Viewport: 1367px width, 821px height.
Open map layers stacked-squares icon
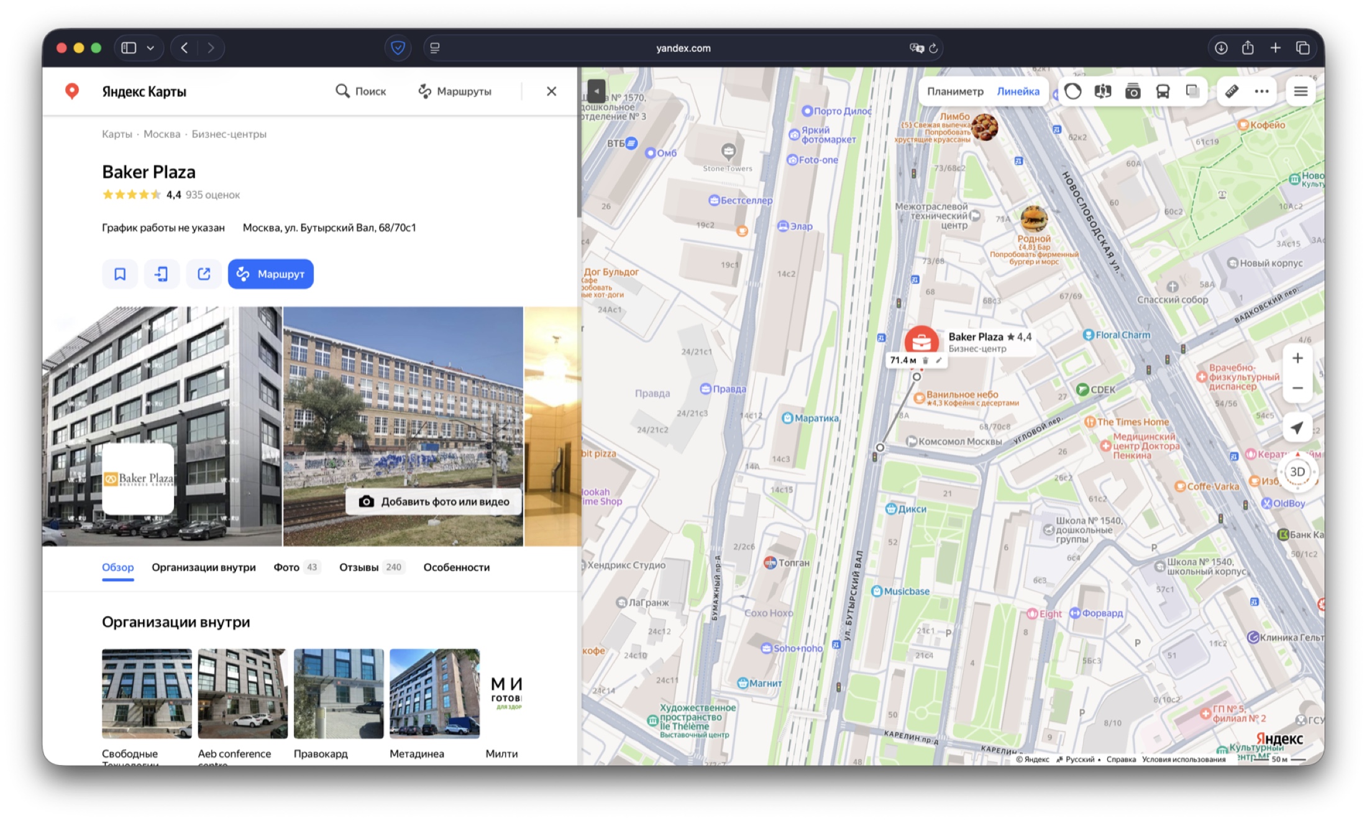point(1192,91)
